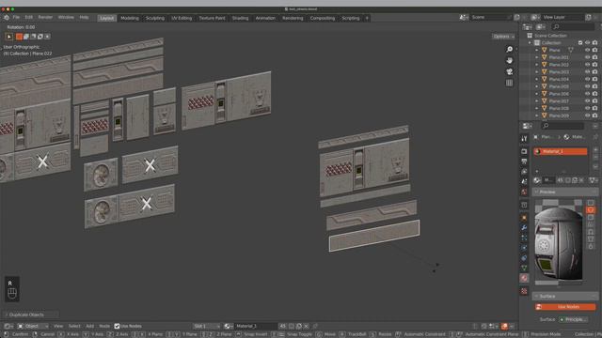Viewport: 602px width, 338px height.
Task: Select the tweak select tool icon
Action: [x=9, y=37]
